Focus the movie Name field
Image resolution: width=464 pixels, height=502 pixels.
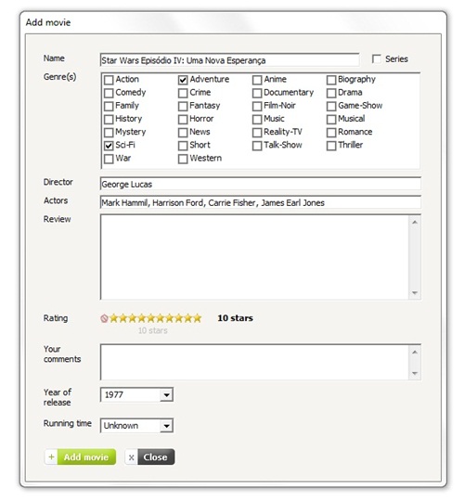tap(229, 60)
